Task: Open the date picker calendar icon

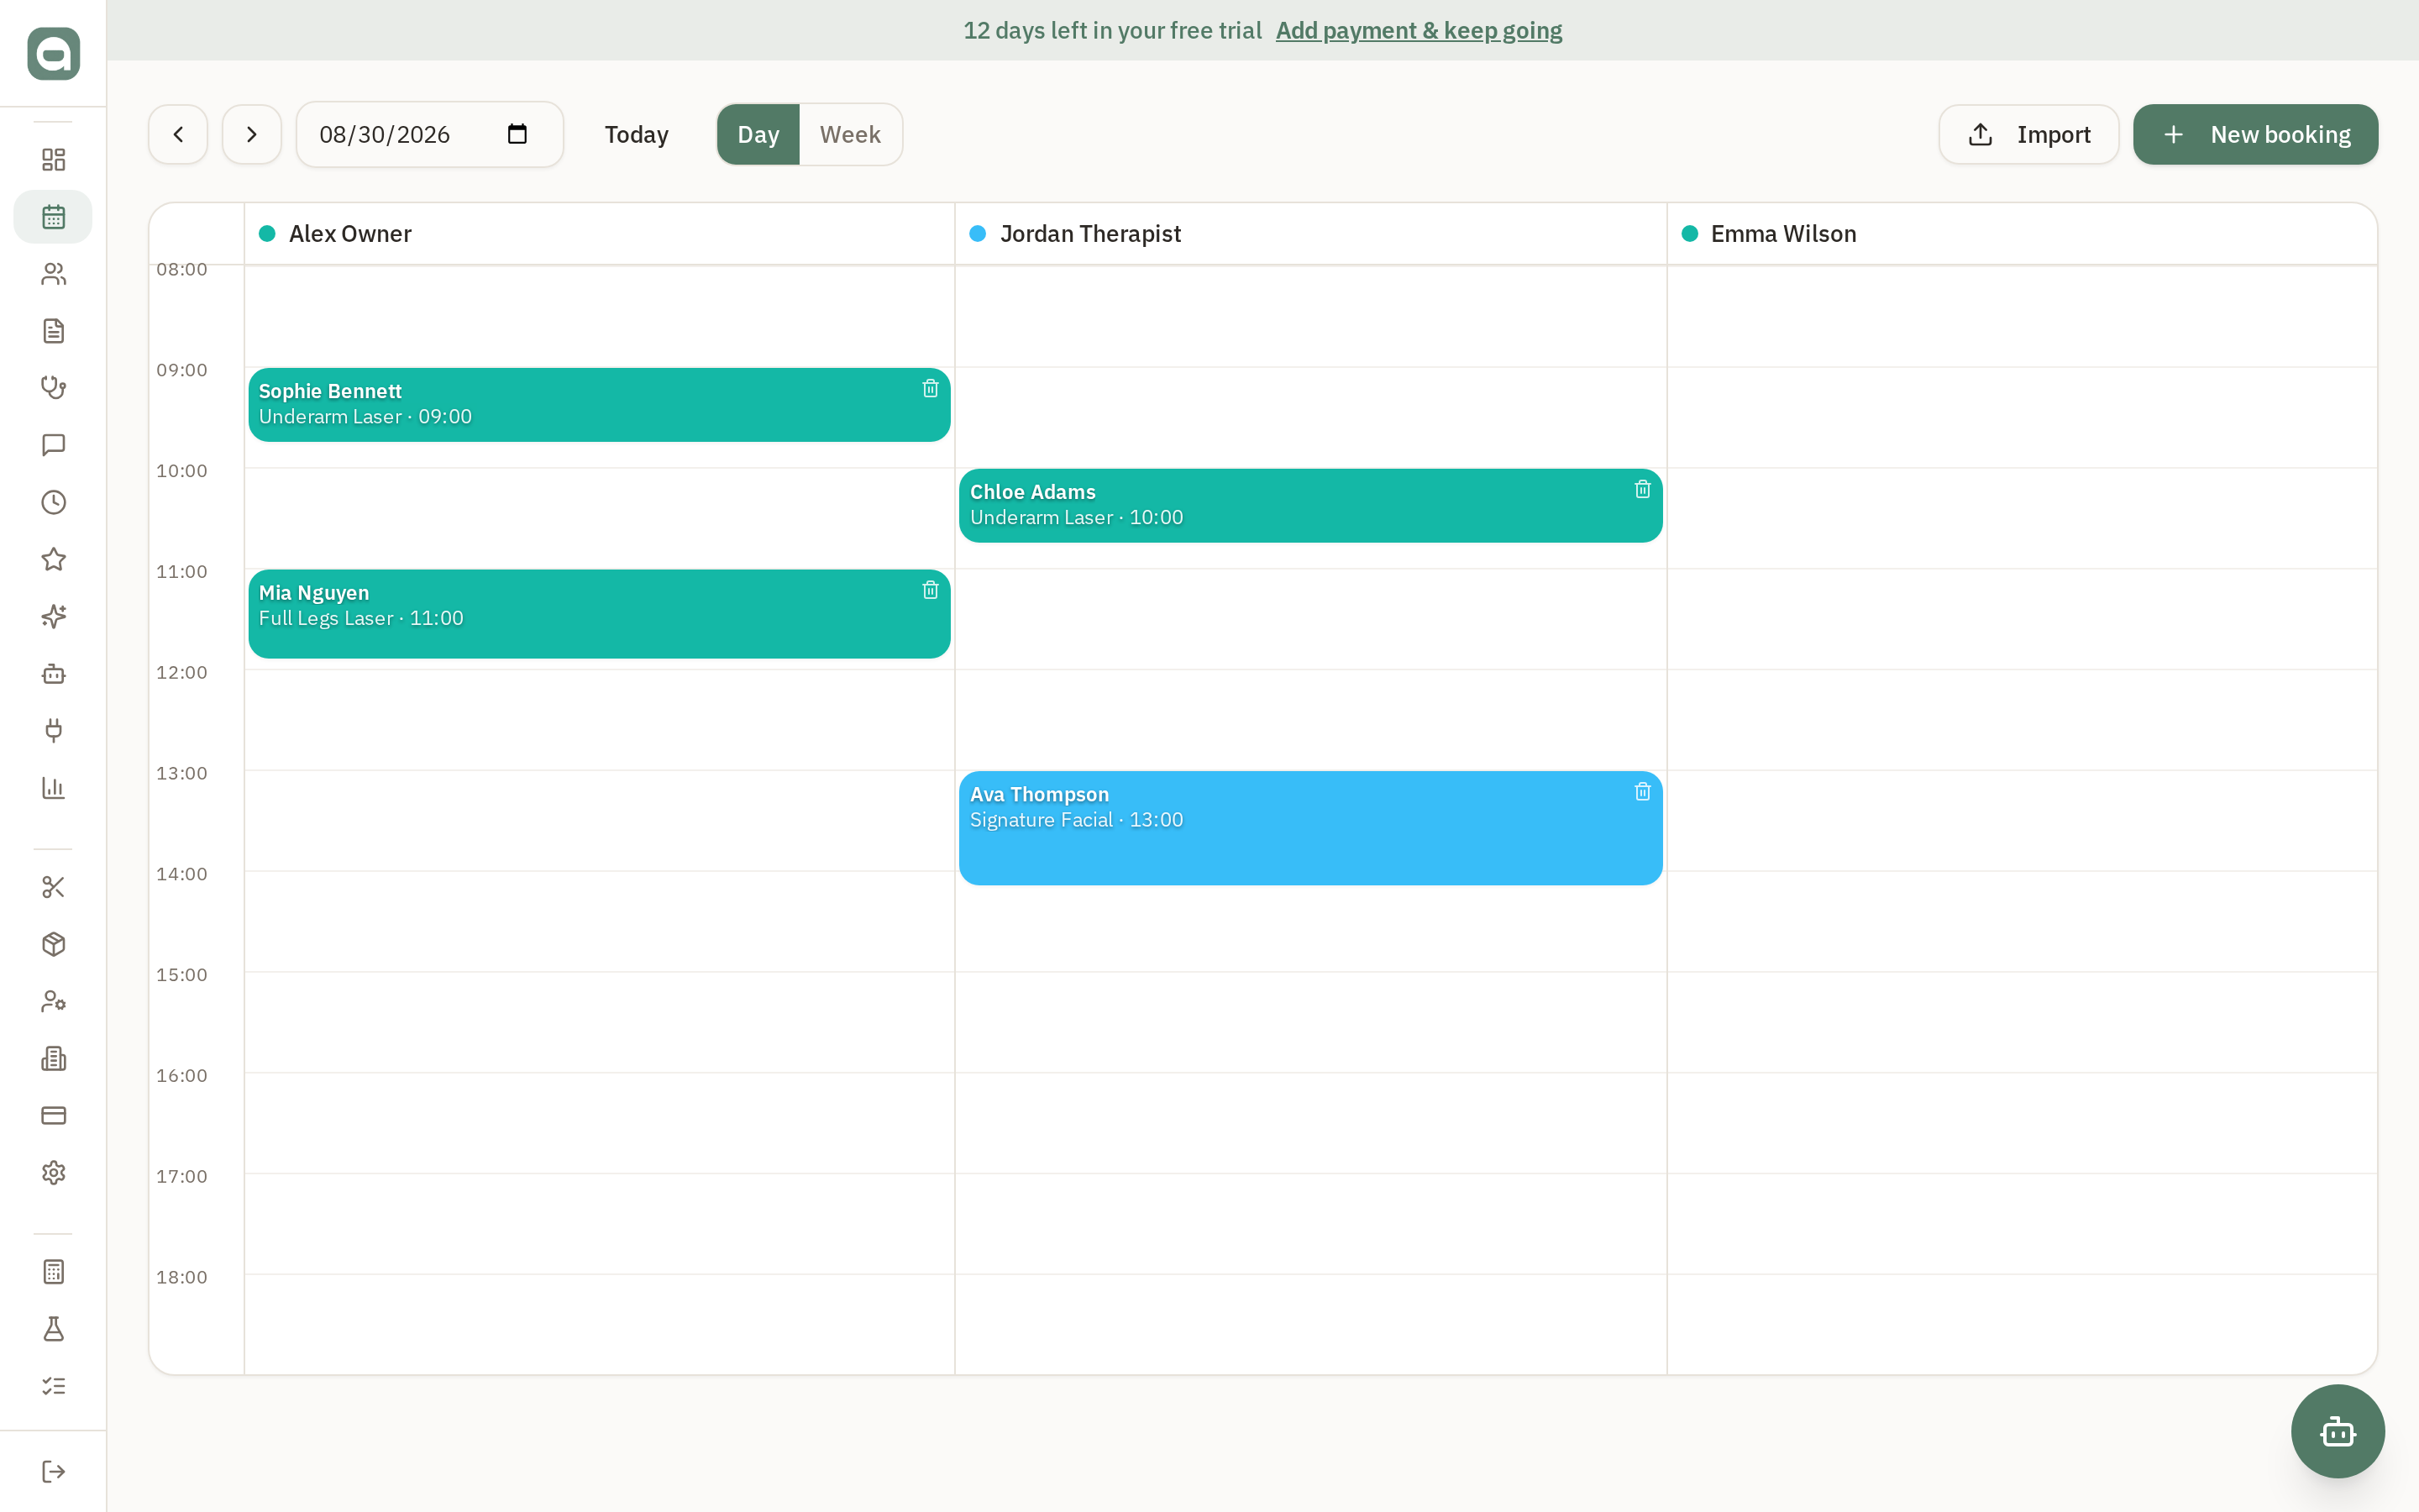Action: pos(517,134)
